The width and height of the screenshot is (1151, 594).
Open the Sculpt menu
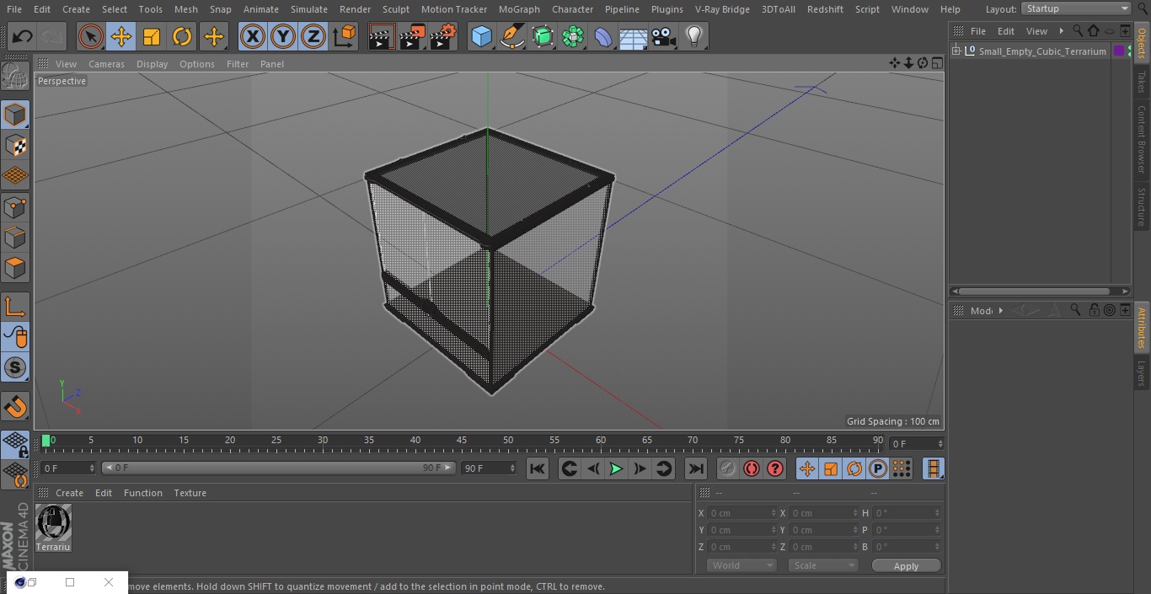[x=395, y=9]
